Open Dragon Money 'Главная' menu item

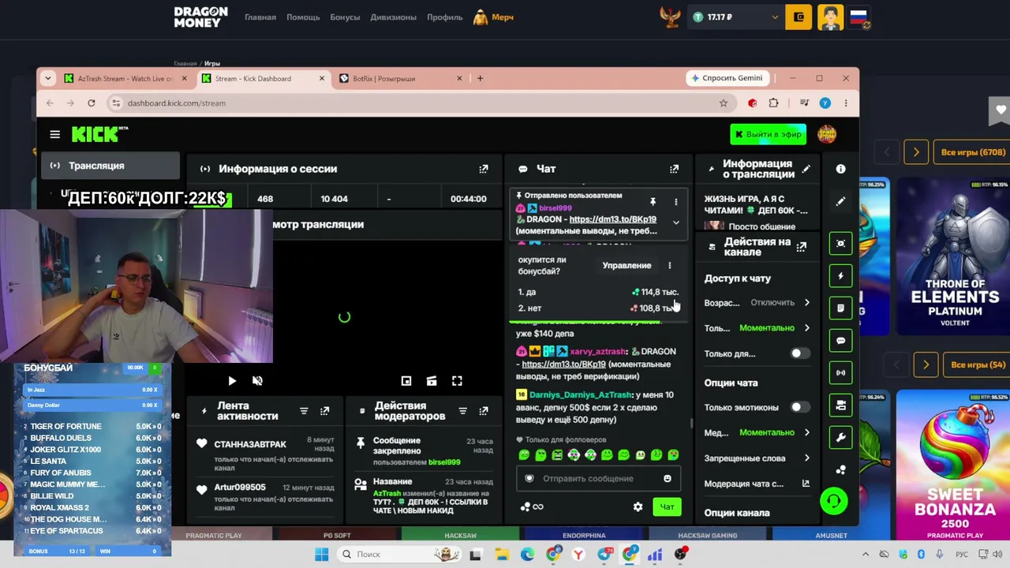[260, 17]
